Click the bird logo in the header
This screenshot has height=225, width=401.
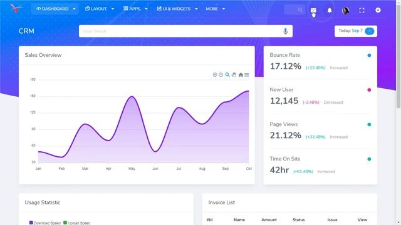click(x=16, y=9)
